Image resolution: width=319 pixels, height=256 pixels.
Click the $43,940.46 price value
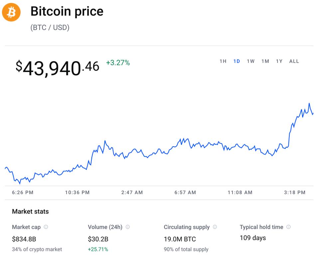point(57,68)
